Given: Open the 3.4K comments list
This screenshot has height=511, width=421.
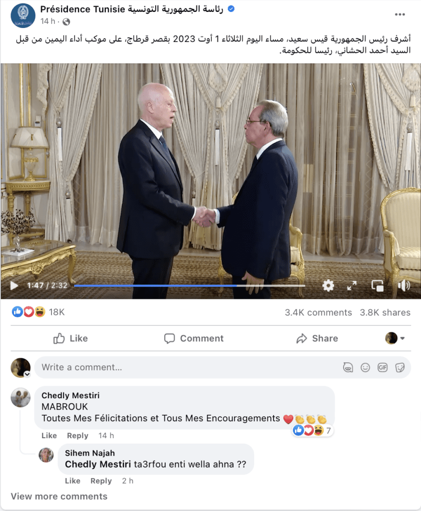Looking at the screenshot, I should (318, 312).
